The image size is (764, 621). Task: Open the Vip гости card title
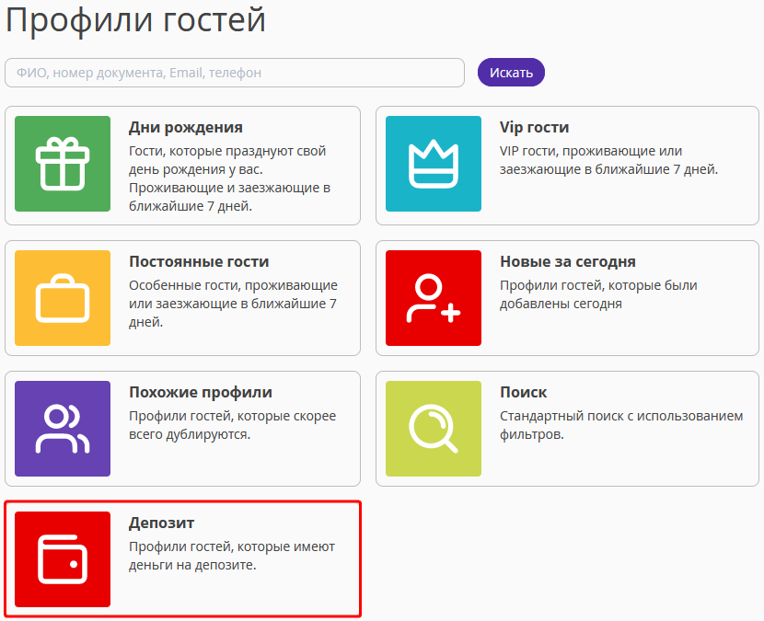534,127
